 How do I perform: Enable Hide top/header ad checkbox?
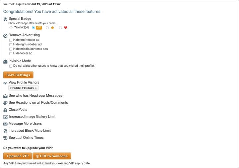pos(11,40)
